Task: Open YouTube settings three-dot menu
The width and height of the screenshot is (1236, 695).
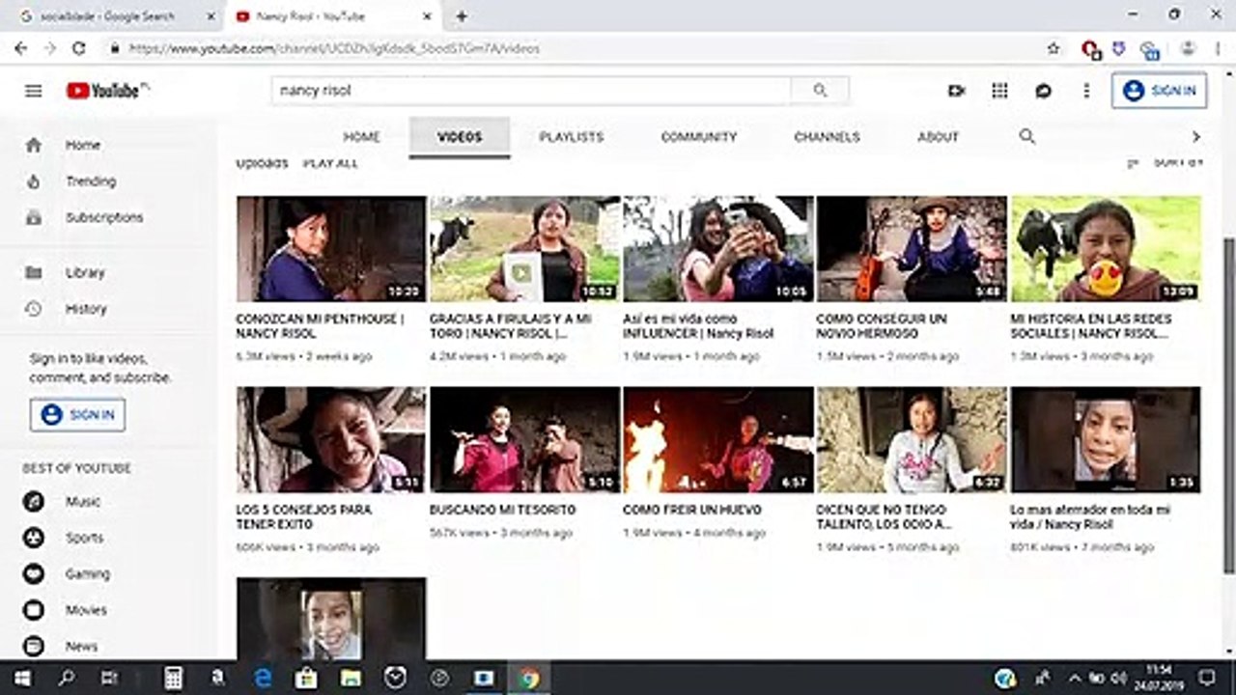Action: click(x=1086, y=91)
